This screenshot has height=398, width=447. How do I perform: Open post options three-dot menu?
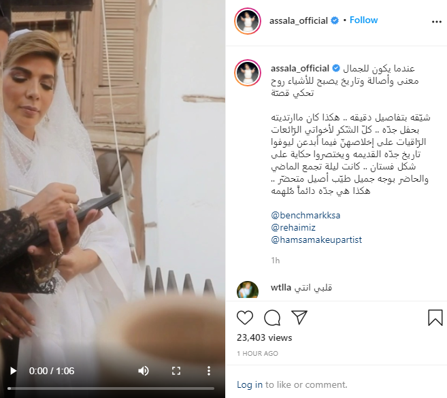pyautogui.click(x=436, y=22)
